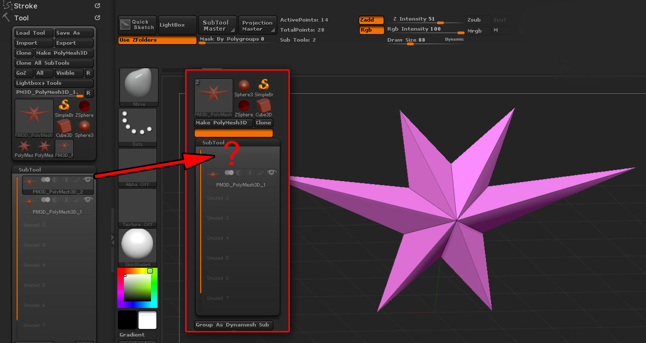Click the Z Intensity slider
This screenshot has height=343, width=646.
tap(425, 20)
